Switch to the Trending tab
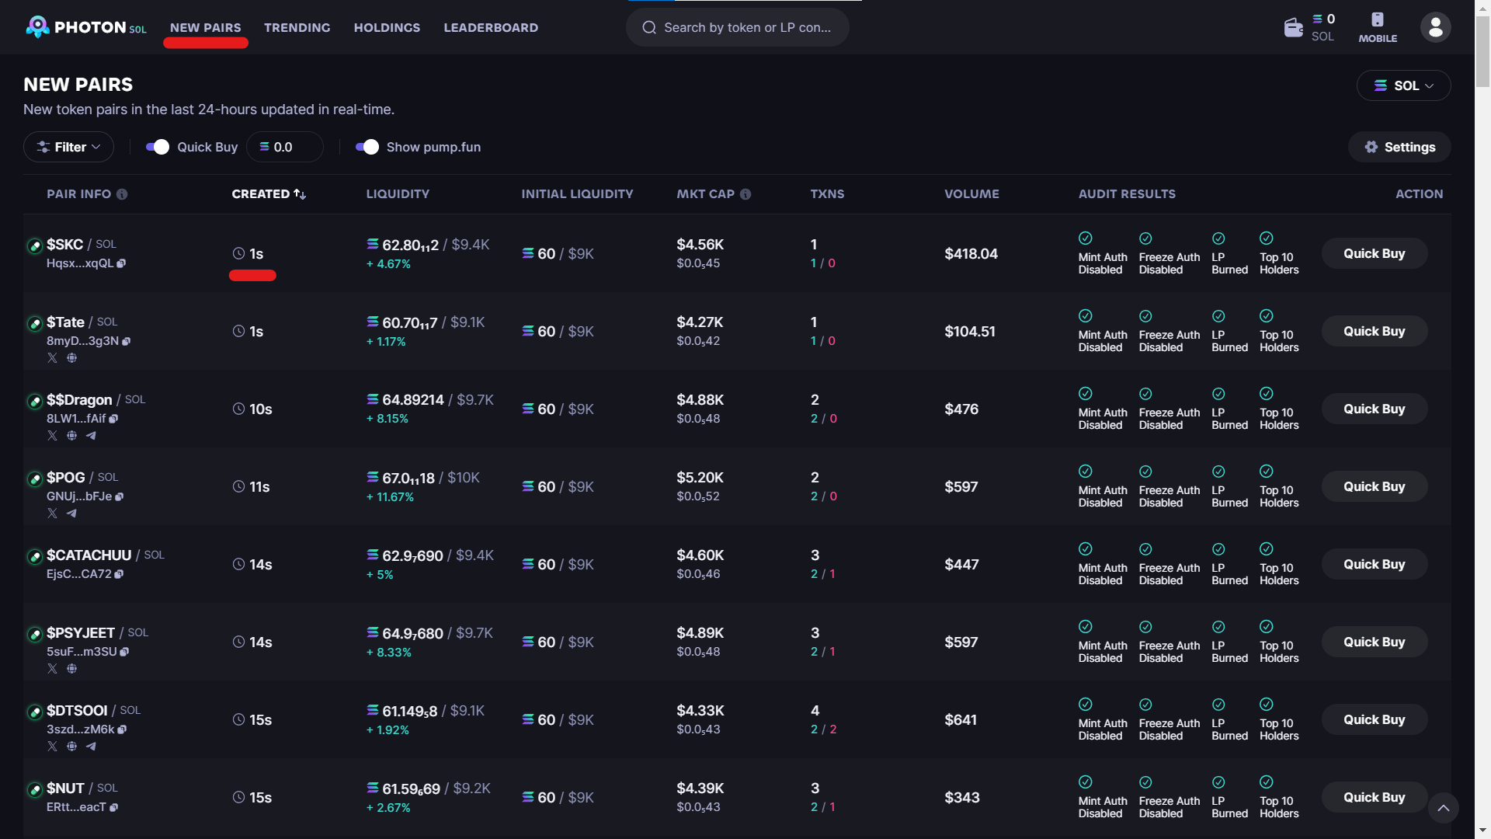Image resolution: width=1491 pixels, height=839 pixels. [x=297, y=28]
